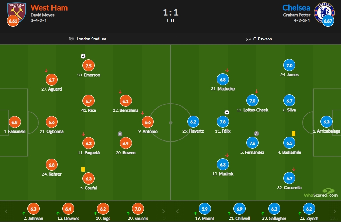Select Havertz's 6.2 rating circle
Image resolution: width=341 pixels, height=222 pixels.
193,122
